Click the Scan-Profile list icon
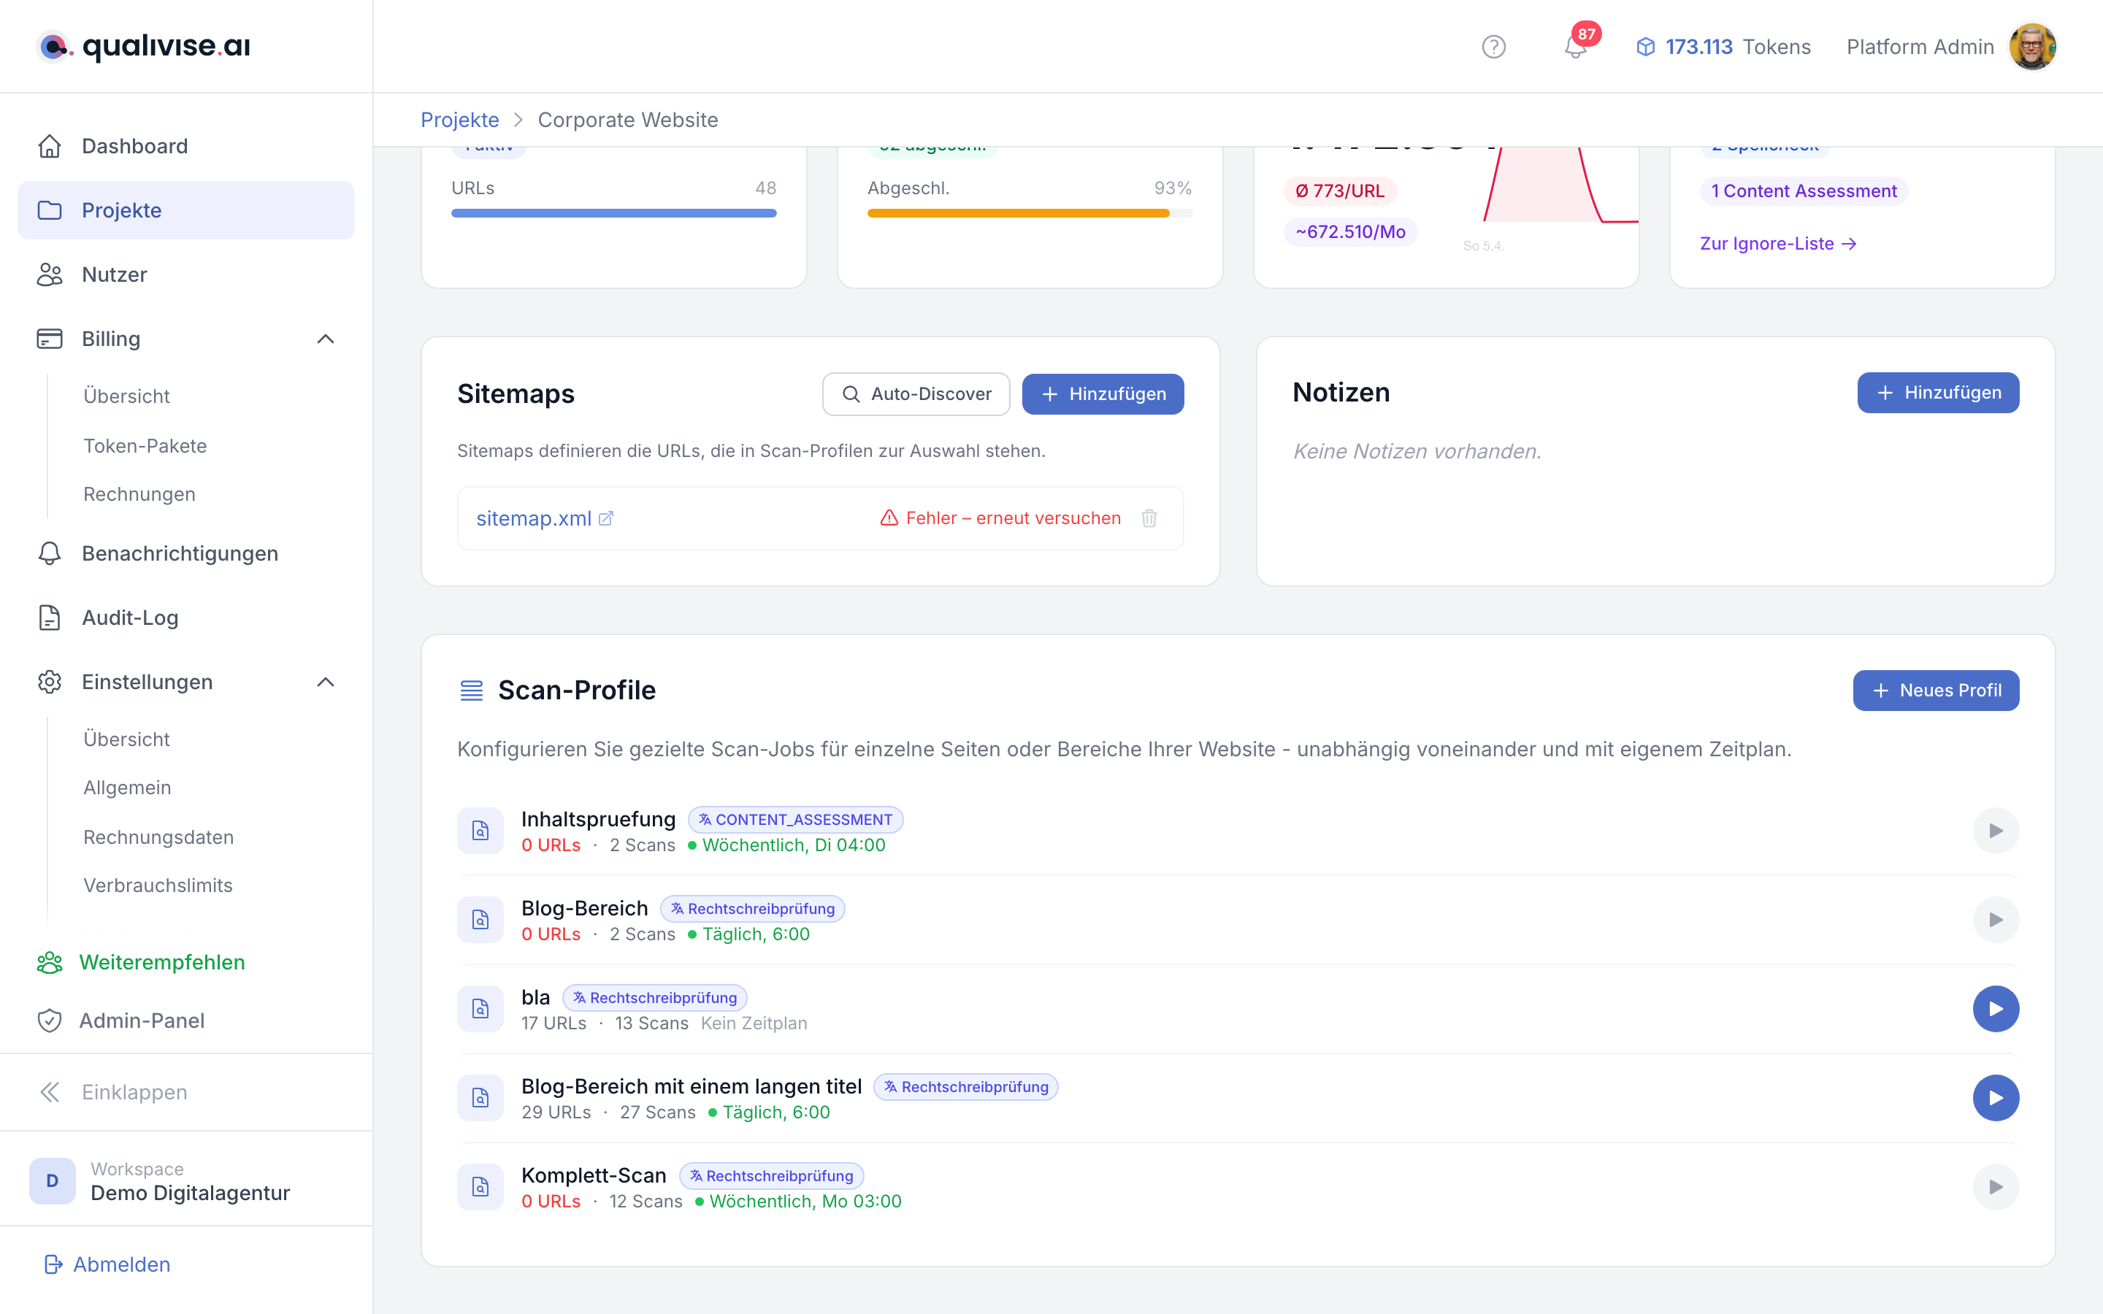Screen dimensions: 2103x1314 [x=471, y=691]
